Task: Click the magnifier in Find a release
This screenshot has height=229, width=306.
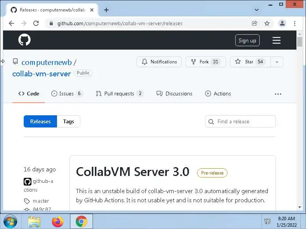Action: pos(211,122)
